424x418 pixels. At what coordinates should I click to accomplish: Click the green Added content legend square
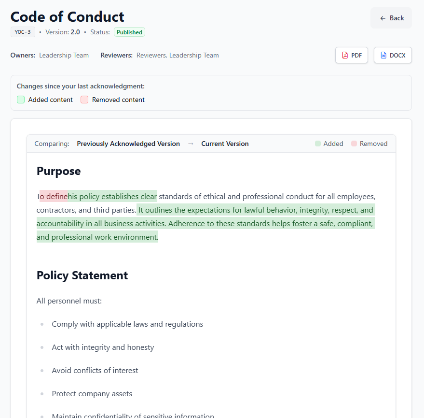click(20, 100)
